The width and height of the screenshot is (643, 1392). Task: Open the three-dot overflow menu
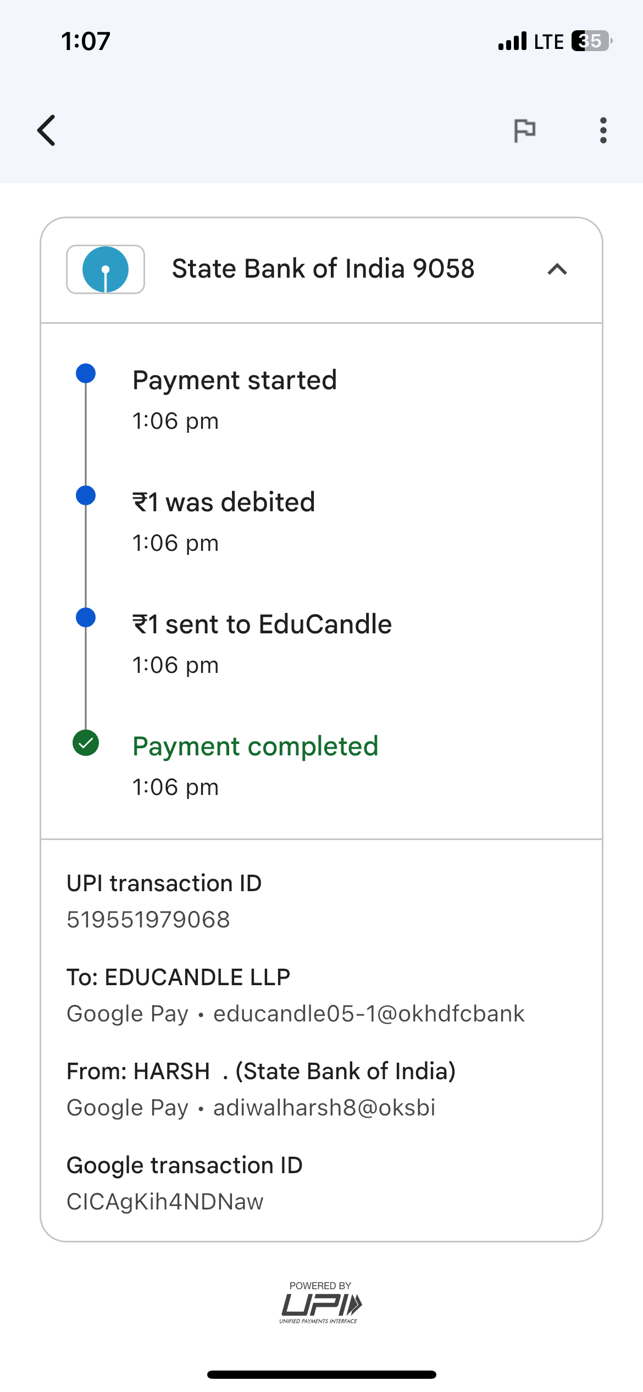click(x=603, y=130)
